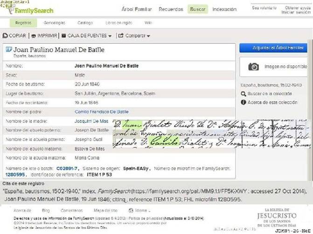Click the magnifier icon beside Buscar en la colección
Viewport: 313px width, 234px height.
coord(243,94)
